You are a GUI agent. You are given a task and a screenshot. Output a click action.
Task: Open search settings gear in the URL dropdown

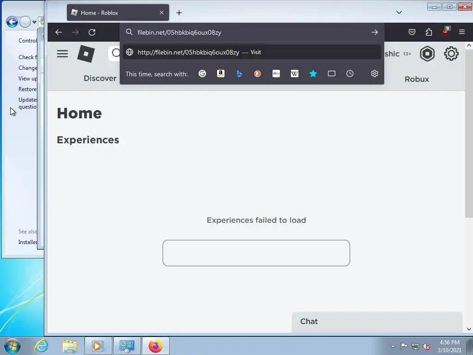point(374,73)
